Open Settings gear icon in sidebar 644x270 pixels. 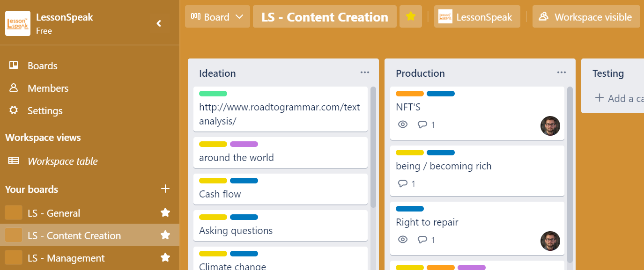point(14,110)
